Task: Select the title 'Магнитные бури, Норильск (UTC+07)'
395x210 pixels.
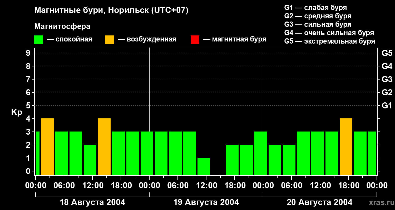Action: click(111, 10)
